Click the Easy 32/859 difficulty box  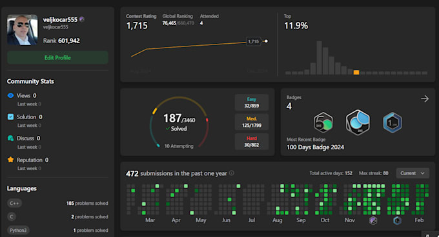click(251, 102)
